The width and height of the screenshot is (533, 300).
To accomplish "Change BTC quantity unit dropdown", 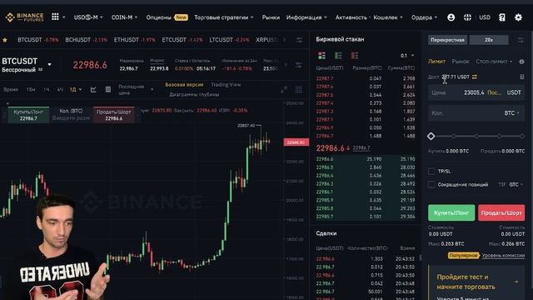I will tap(511, 113).
